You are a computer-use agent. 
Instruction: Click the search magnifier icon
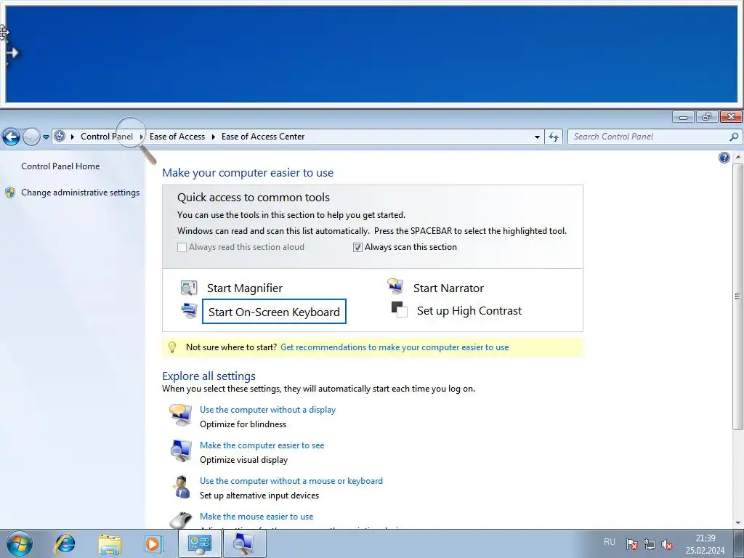pos(734,137)
